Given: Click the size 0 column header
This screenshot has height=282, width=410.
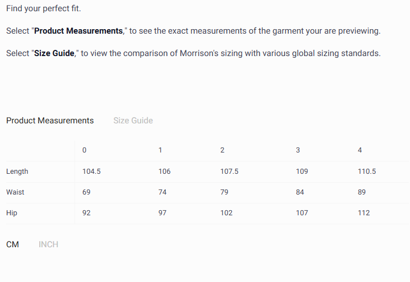Looking at the screenshot, I should pyautogui.click(x=85, y=150).
